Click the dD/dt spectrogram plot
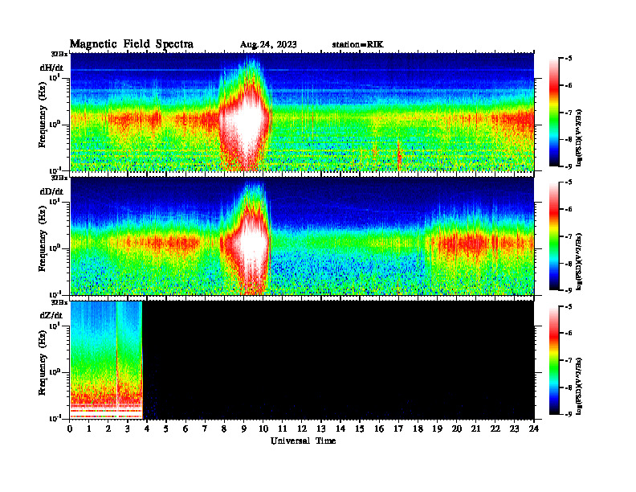 click(x=302, y=236)
